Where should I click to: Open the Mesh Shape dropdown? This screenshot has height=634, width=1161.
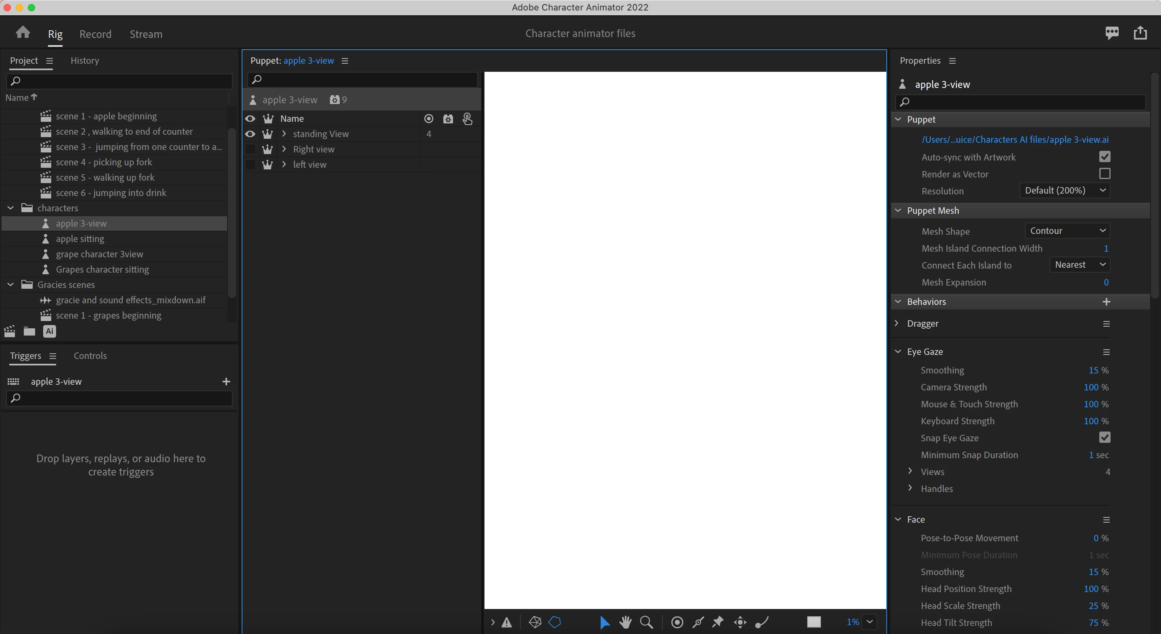[x=1067, y=231]
